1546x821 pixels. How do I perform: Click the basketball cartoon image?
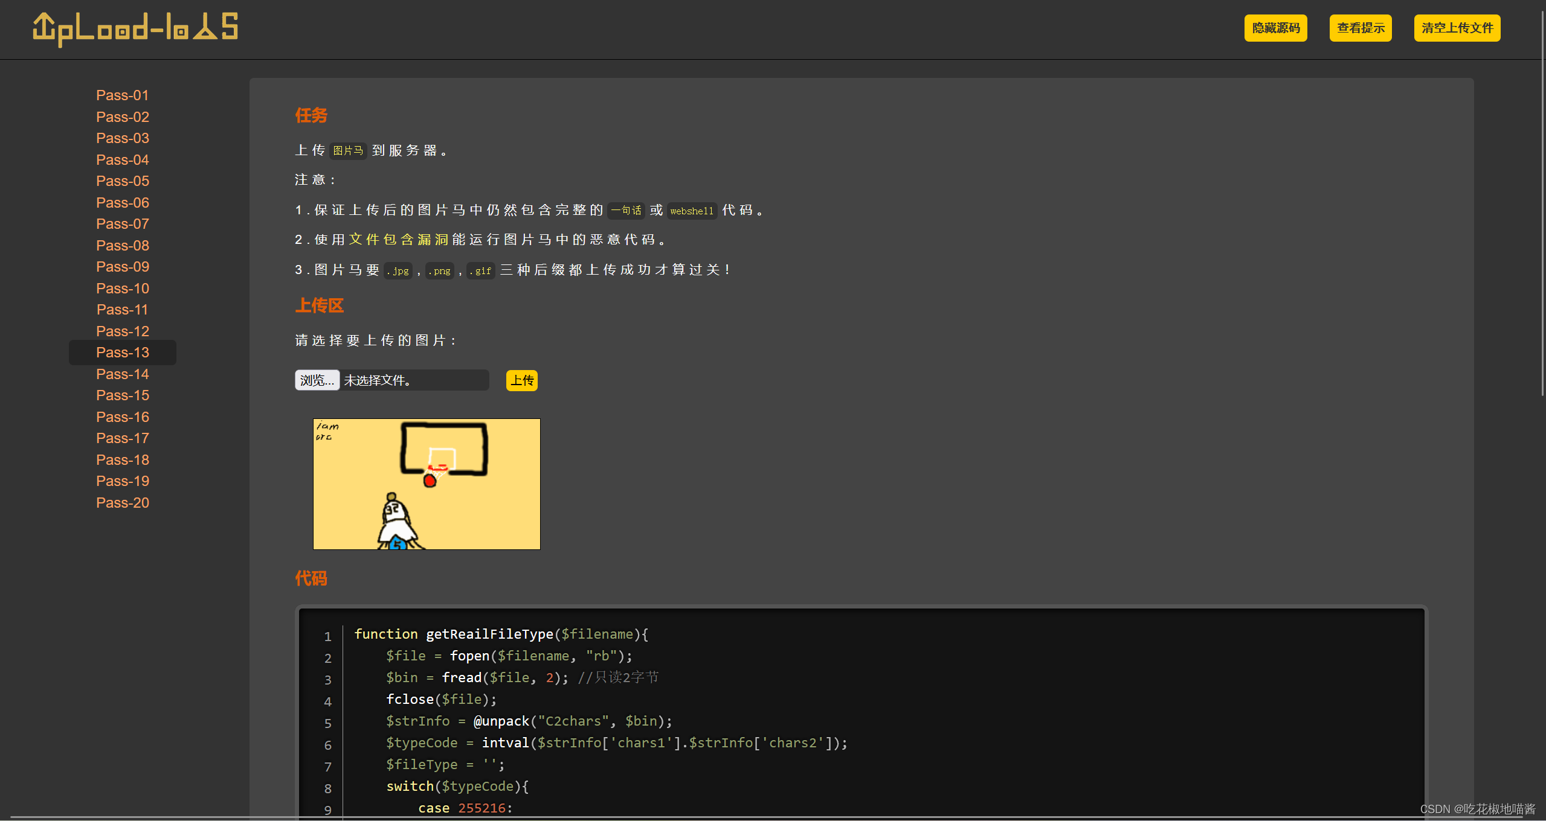coord(427,484)
